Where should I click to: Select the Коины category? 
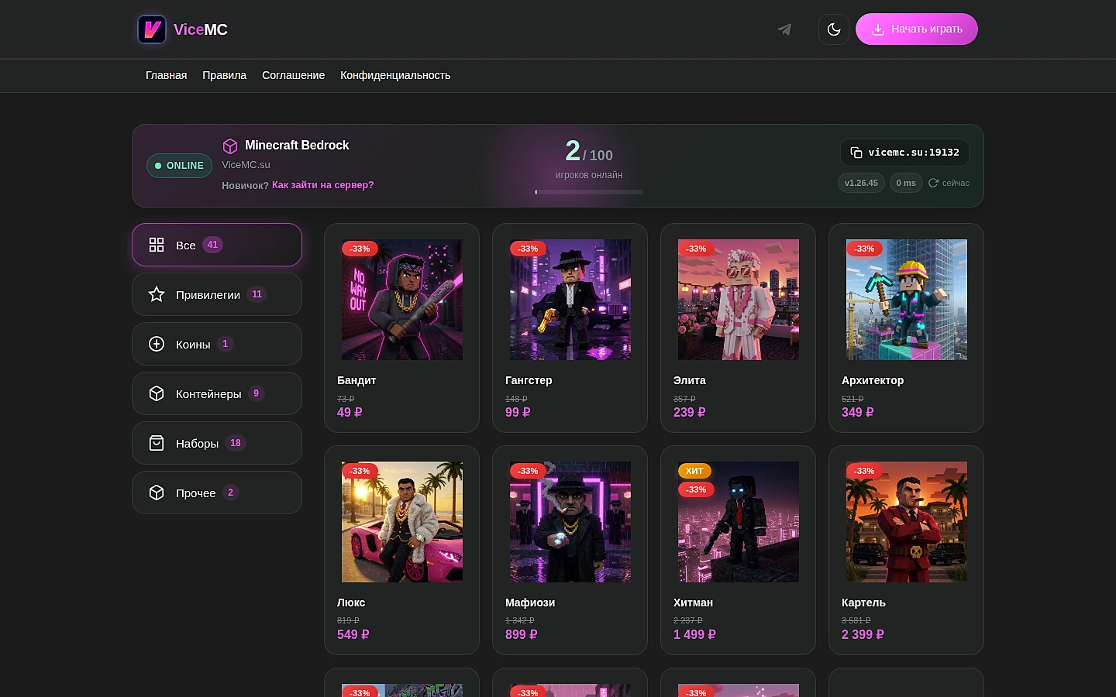tap(217, 344)
